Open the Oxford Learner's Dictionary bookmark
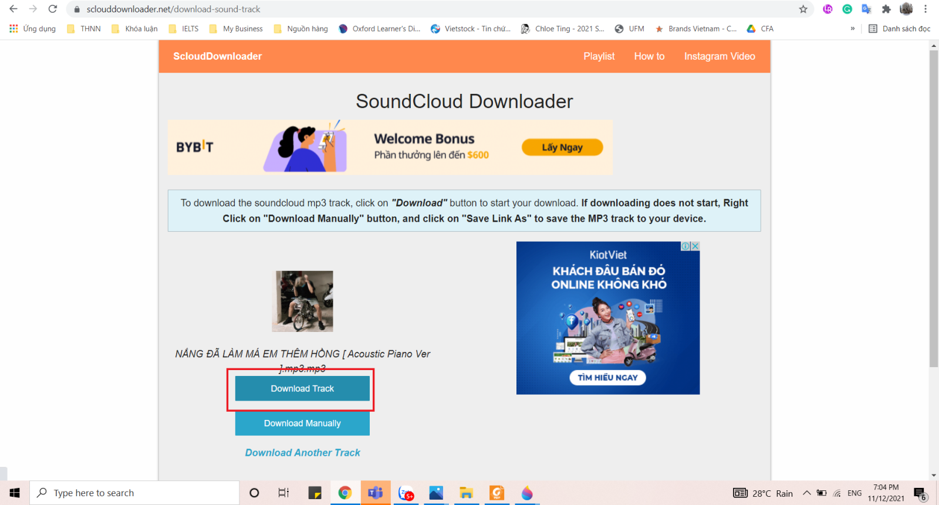Screen dimensions: 939x505 pyautogui.click(x=380, y=29)
